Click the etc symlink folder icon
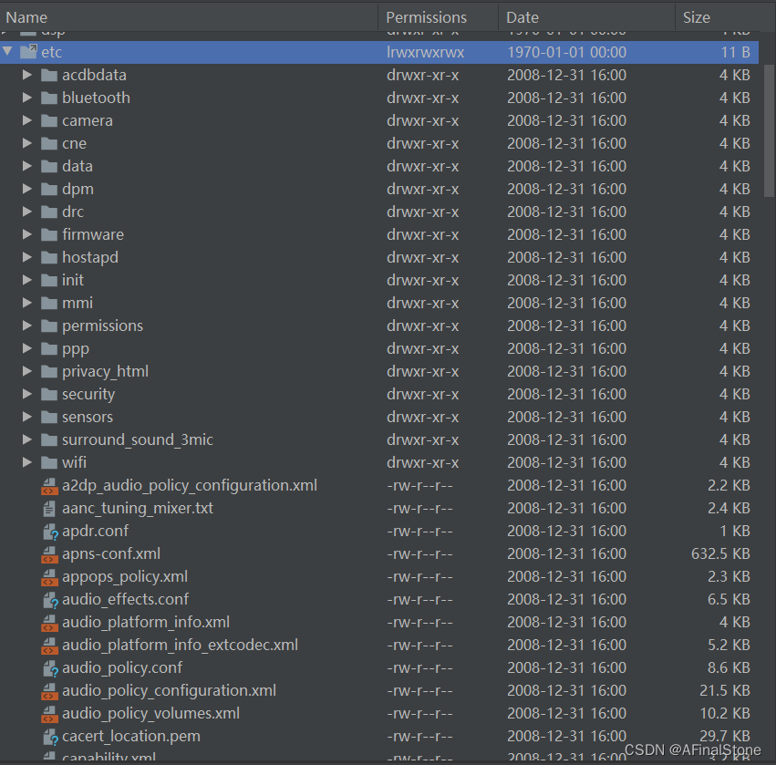The image size is (776, 765). pos(28,51)
